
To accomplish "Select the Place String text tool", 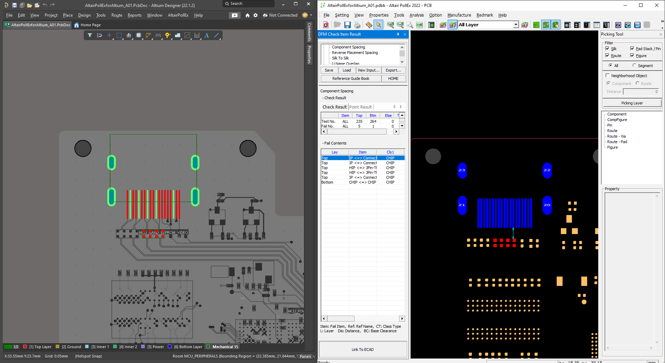I will click(207, 35).
